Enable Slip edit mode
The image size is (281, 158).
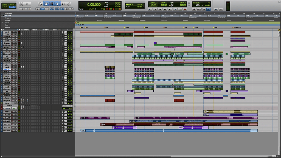click(5, 7)
